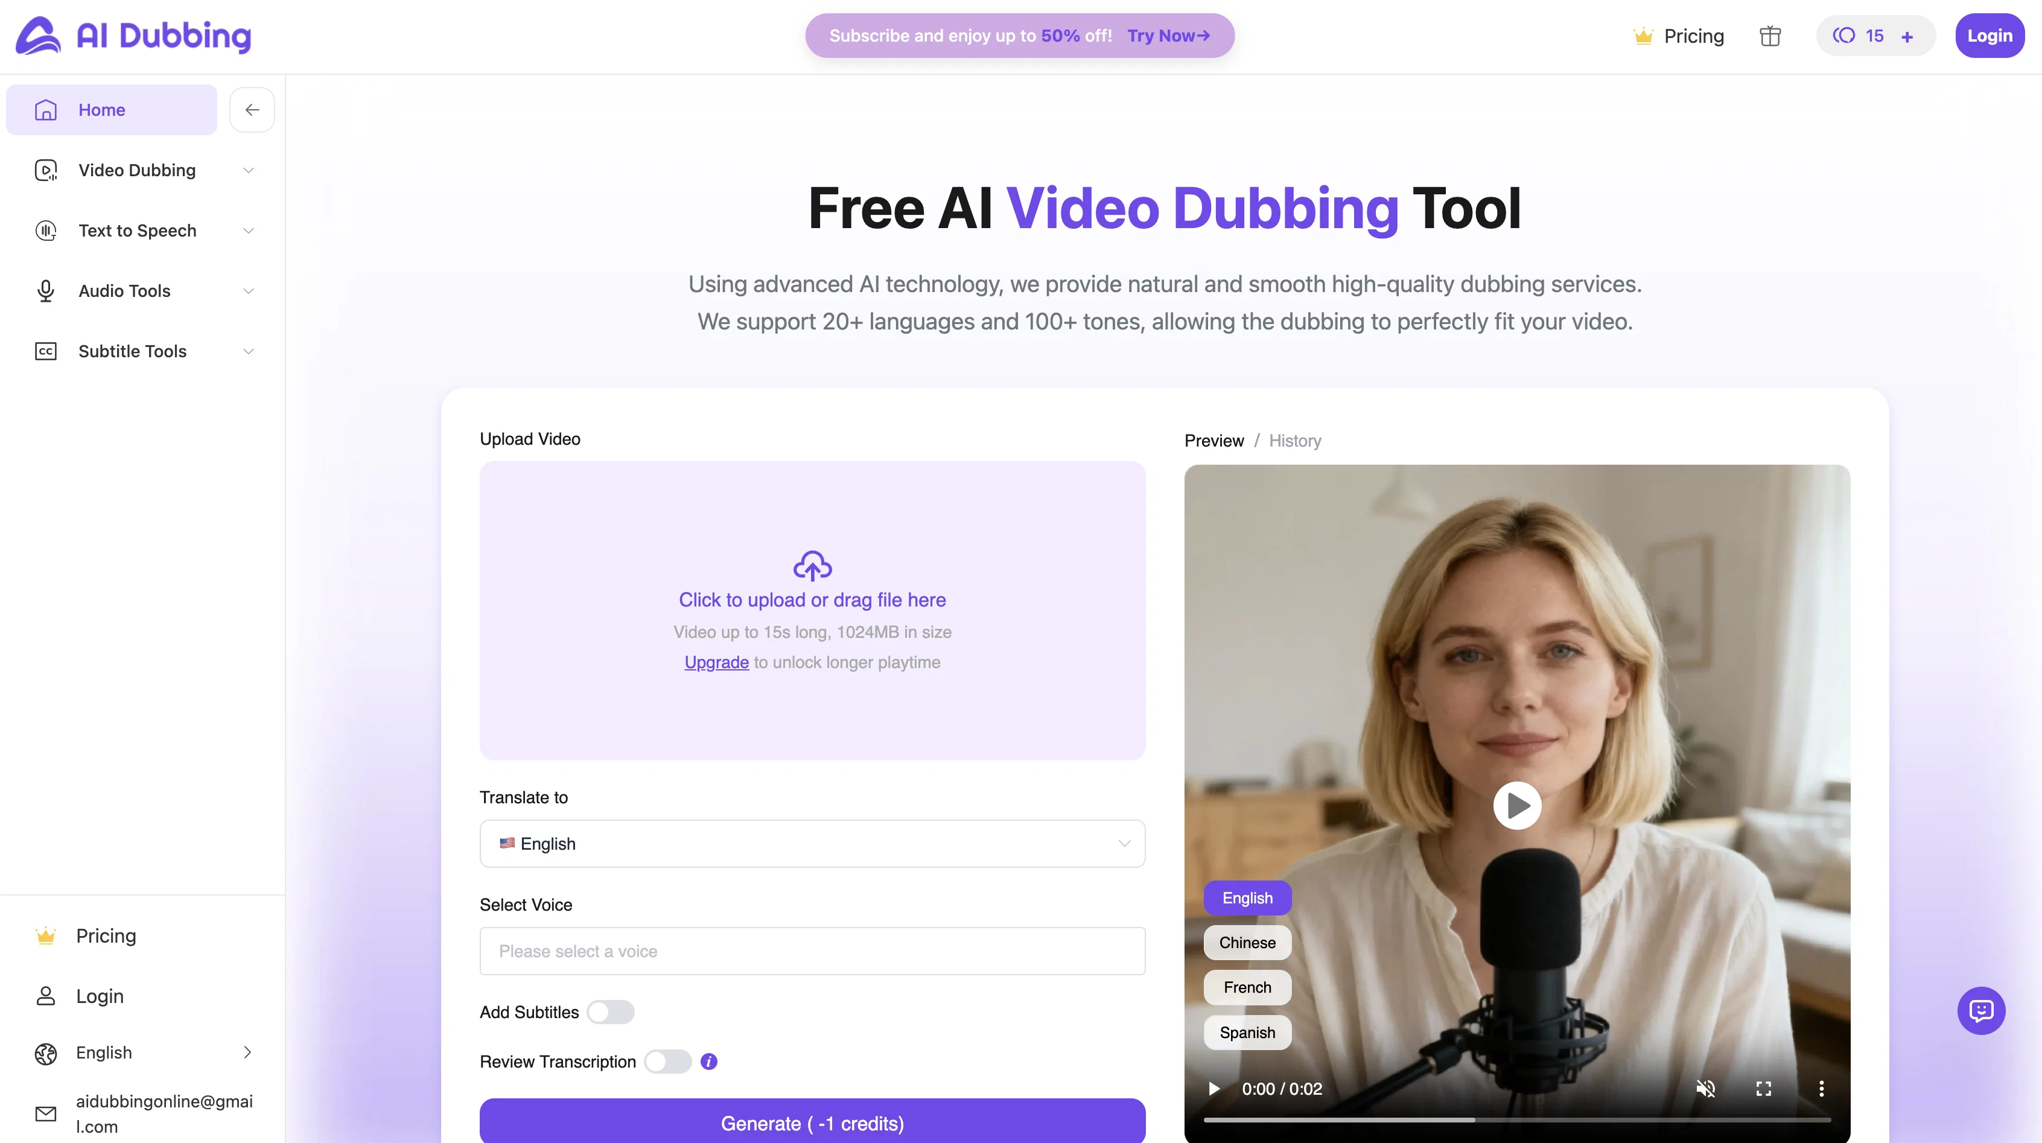Switch to the History tab
Screen dimensions: 2042x1143
click(x=1294, y=441)
